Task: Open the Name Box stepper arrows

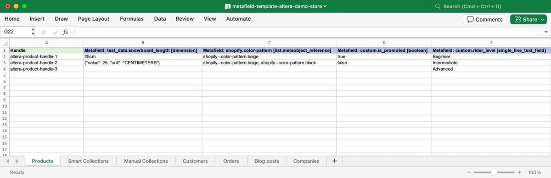Action: 33,32
